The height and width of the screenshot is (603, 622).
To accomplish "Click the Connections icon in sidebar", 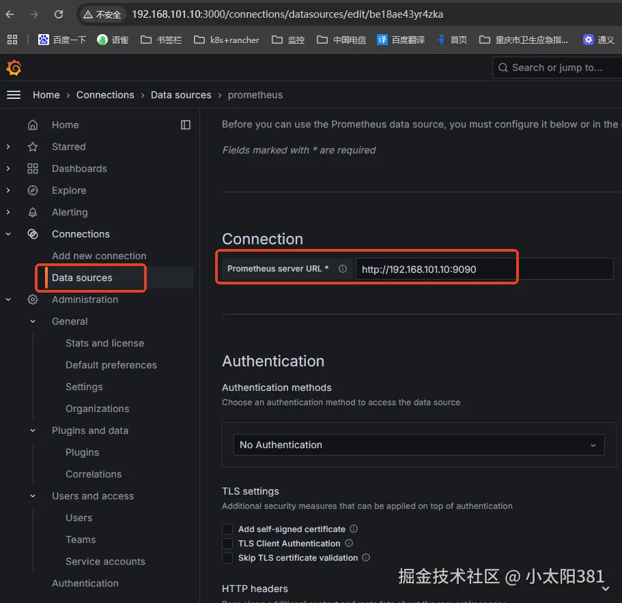I will click(33, 234).
